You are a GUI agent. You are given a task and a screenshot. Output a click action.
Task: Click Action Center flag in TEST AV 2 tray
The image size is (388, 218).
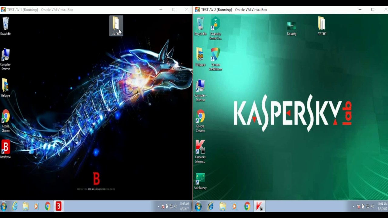click(x=359, y=206)
